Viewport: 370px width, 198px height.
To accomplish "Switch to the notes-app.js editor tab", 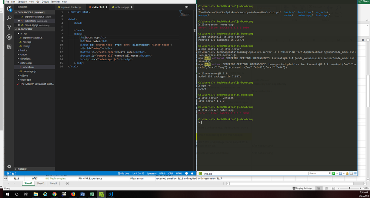I will coord(122,7).
